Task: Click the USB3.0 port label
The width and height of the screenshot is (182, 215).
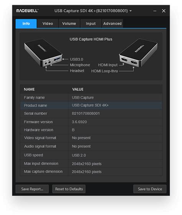Action: [x=76, y=59]
